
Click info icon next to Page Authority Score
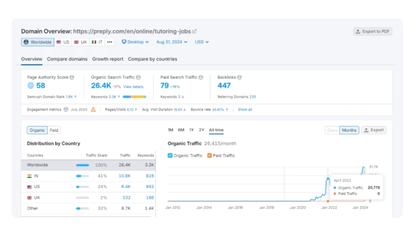pyautogui.click(x=72, y=77)
